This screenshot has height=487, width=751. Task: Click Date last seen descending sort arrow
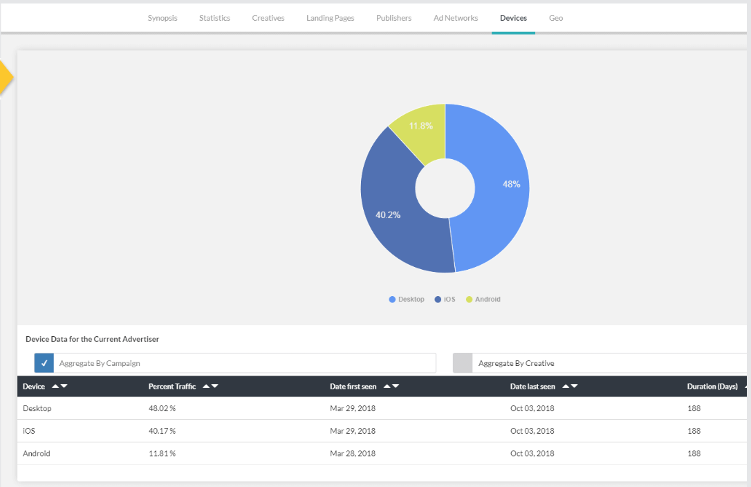coord(574,386)
